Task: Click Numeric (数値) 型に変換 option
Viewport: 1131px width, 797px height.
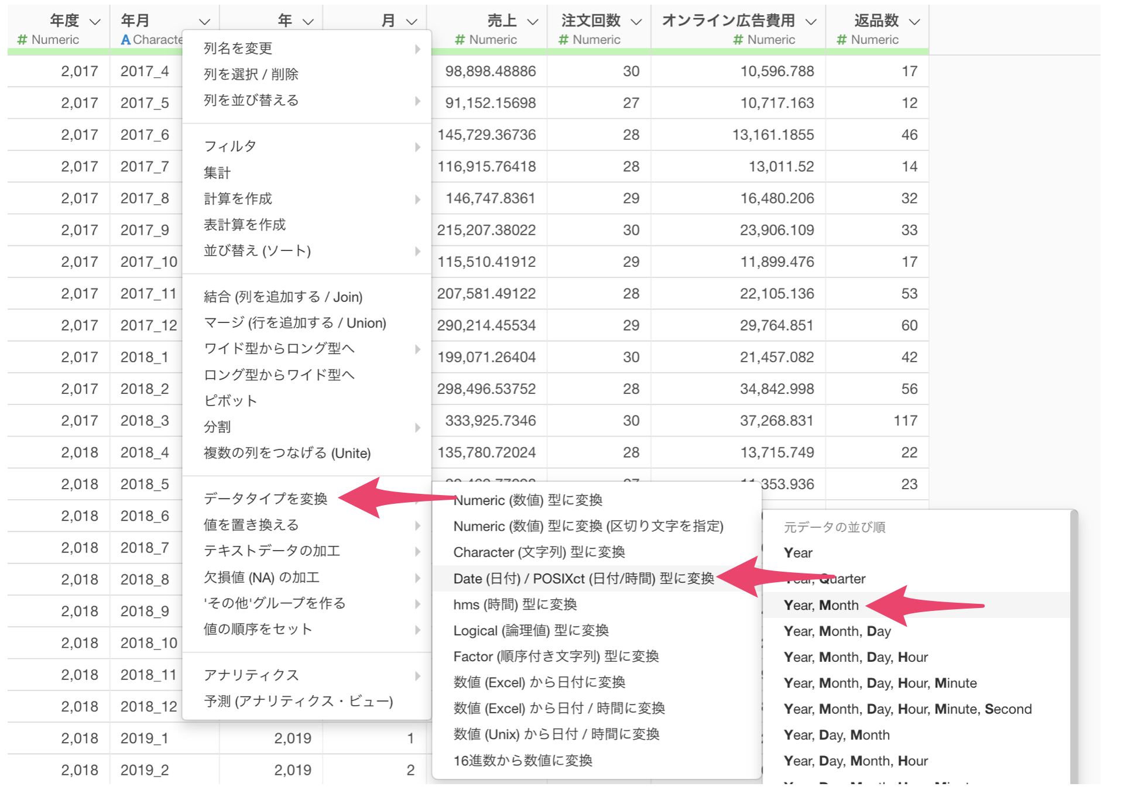Action: (528, 500)
